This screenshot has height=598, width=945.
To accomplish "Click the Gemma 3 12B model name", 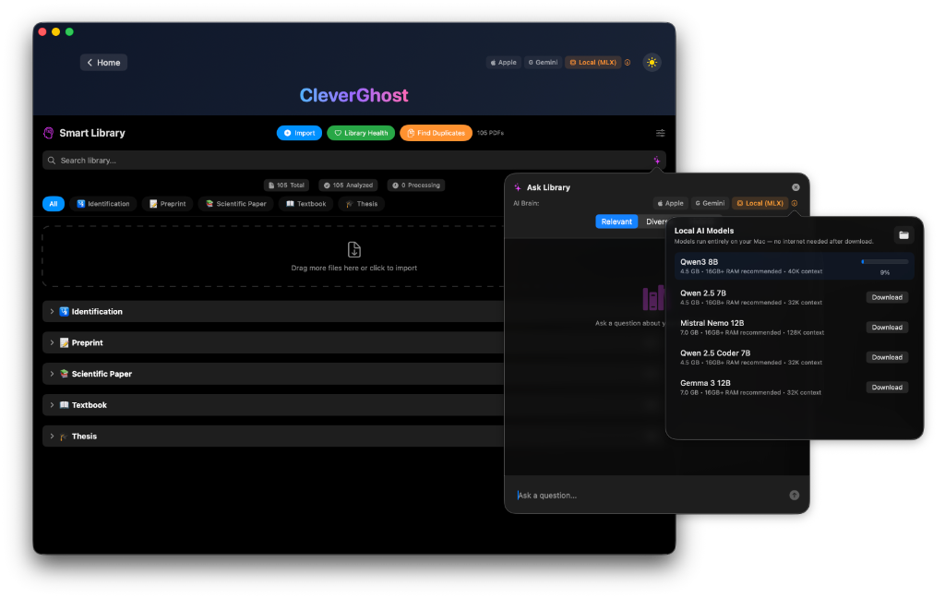I will 705,383.
